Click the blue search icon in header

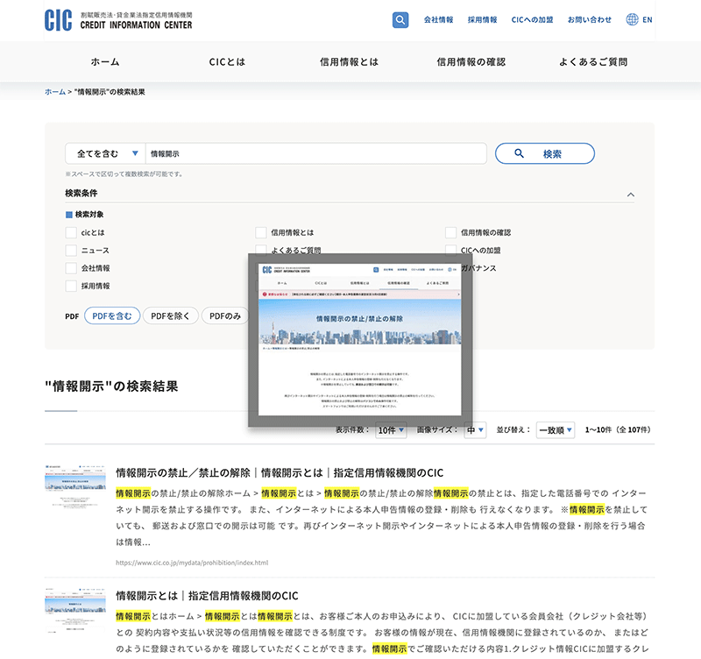pos(400,19)
